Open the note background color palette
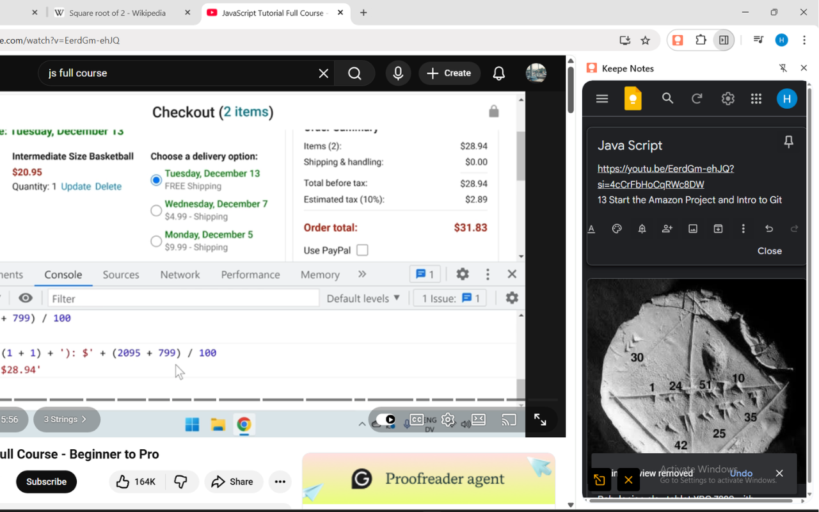The width and height of the screenshot is (819, 512). click(x=617, y=228)
